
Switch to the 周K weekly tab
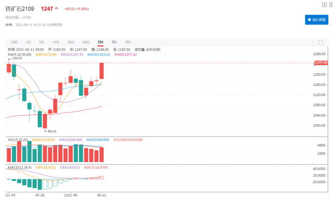click(x=114, y=42)
